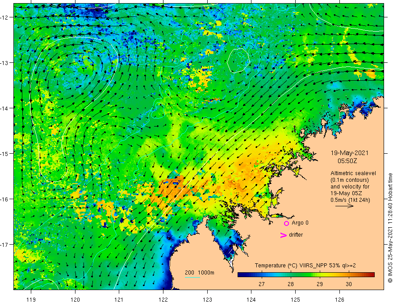Select the date text 19-May-2021

click(349, 153)
